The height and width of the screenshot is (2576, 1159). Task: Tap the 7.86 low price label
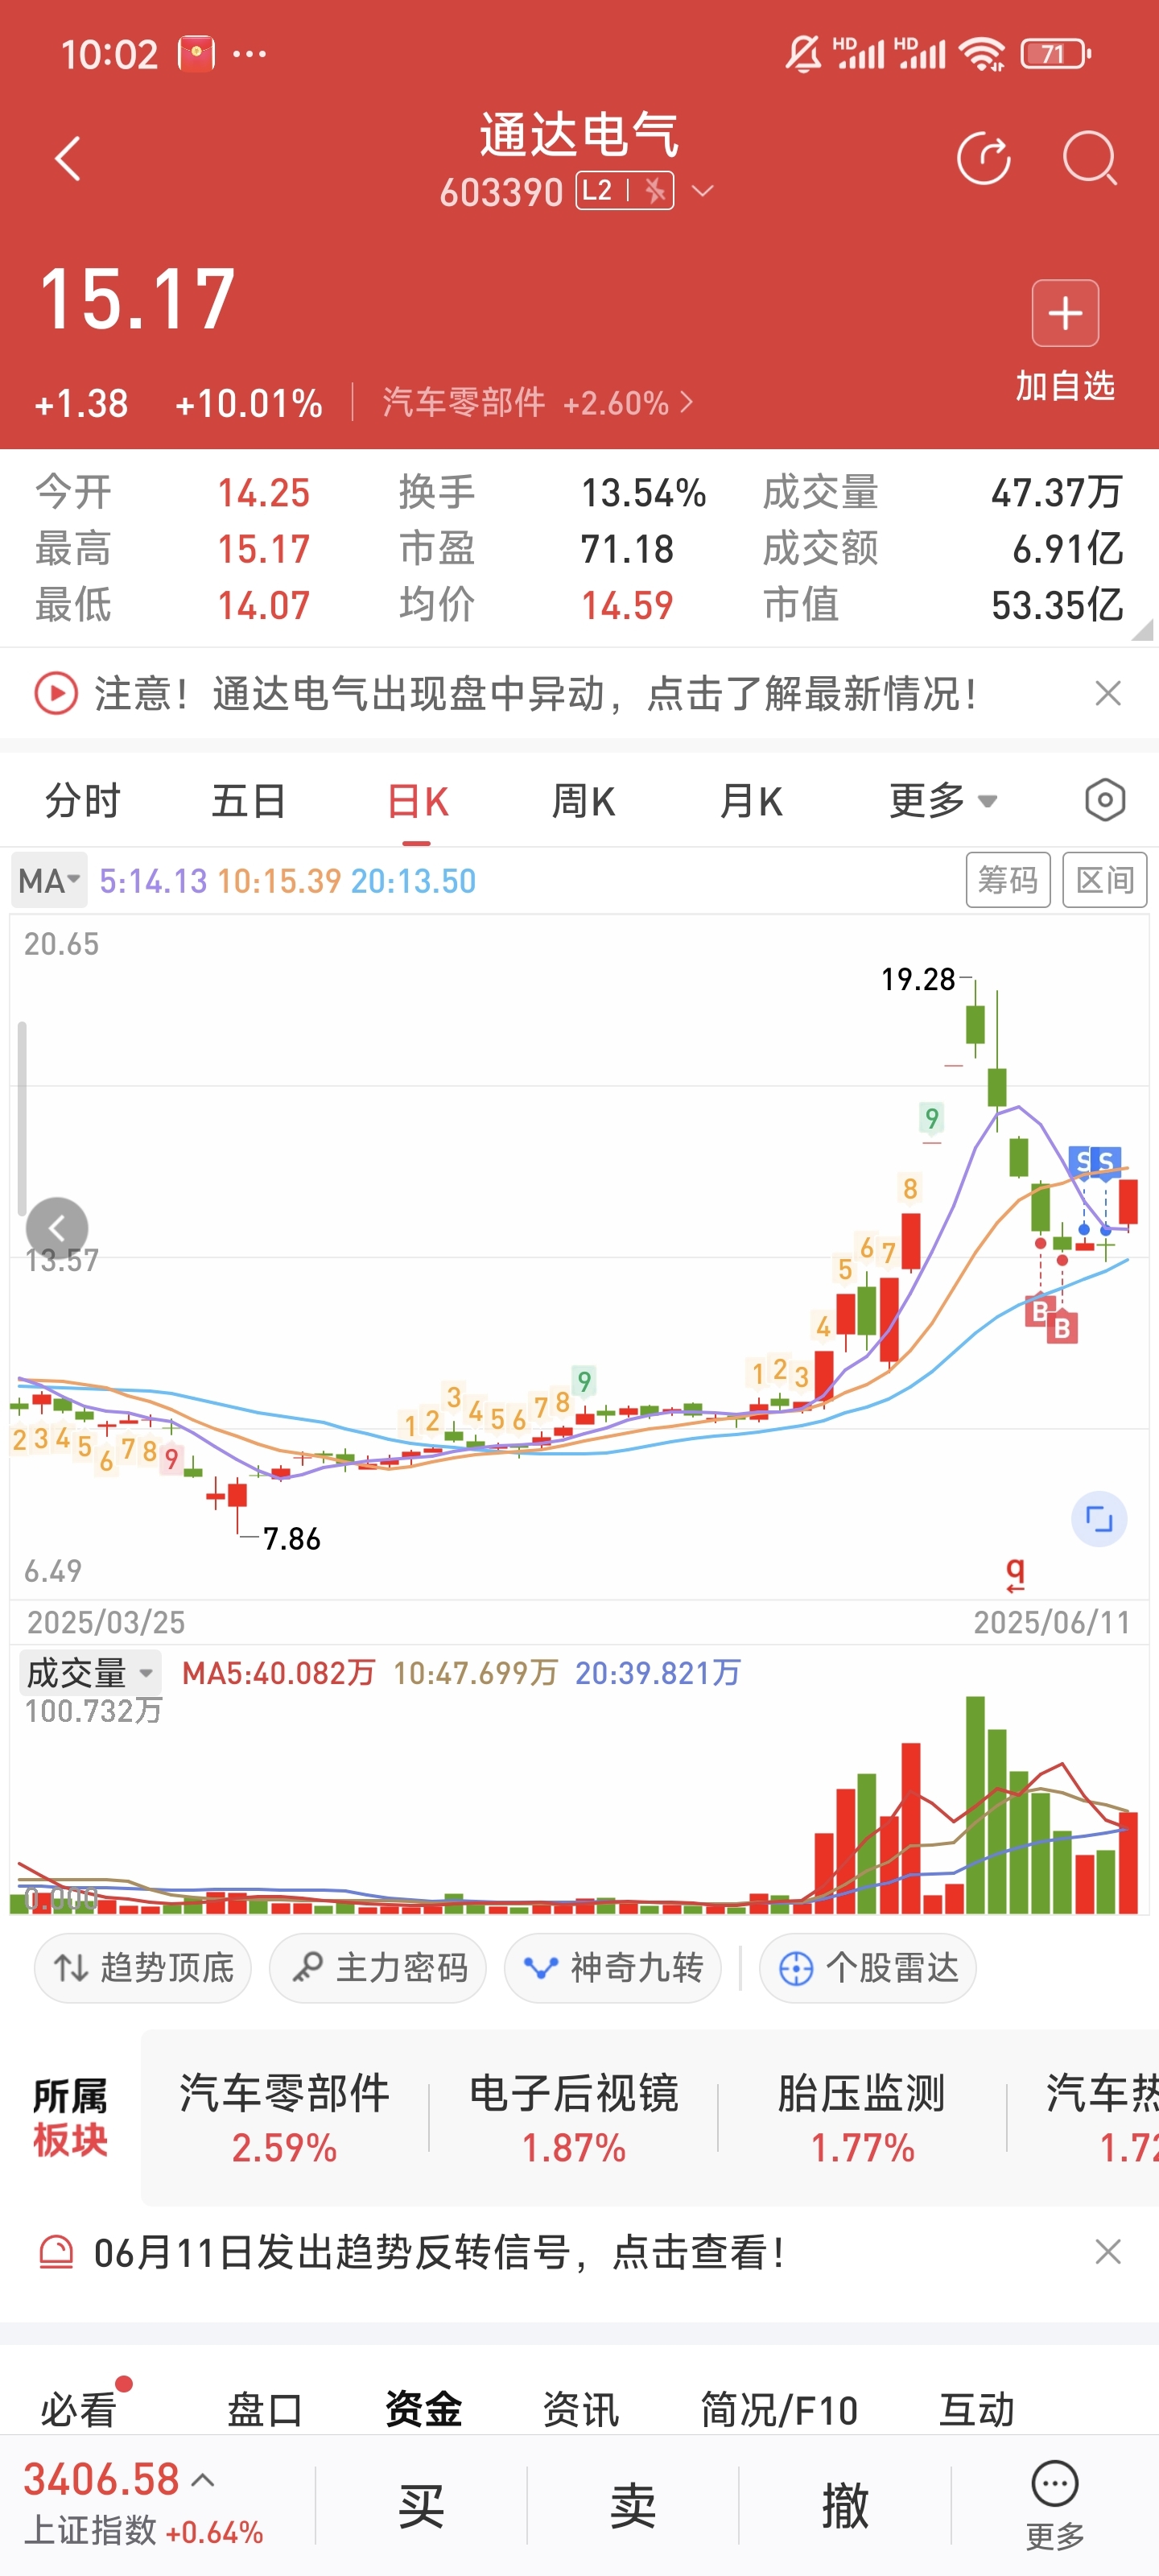pyautogui.click(x=291, y=1538)
